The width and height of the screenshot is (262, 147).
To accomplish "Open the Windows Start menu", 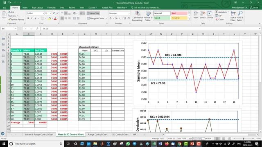I will tap(4, 144).
